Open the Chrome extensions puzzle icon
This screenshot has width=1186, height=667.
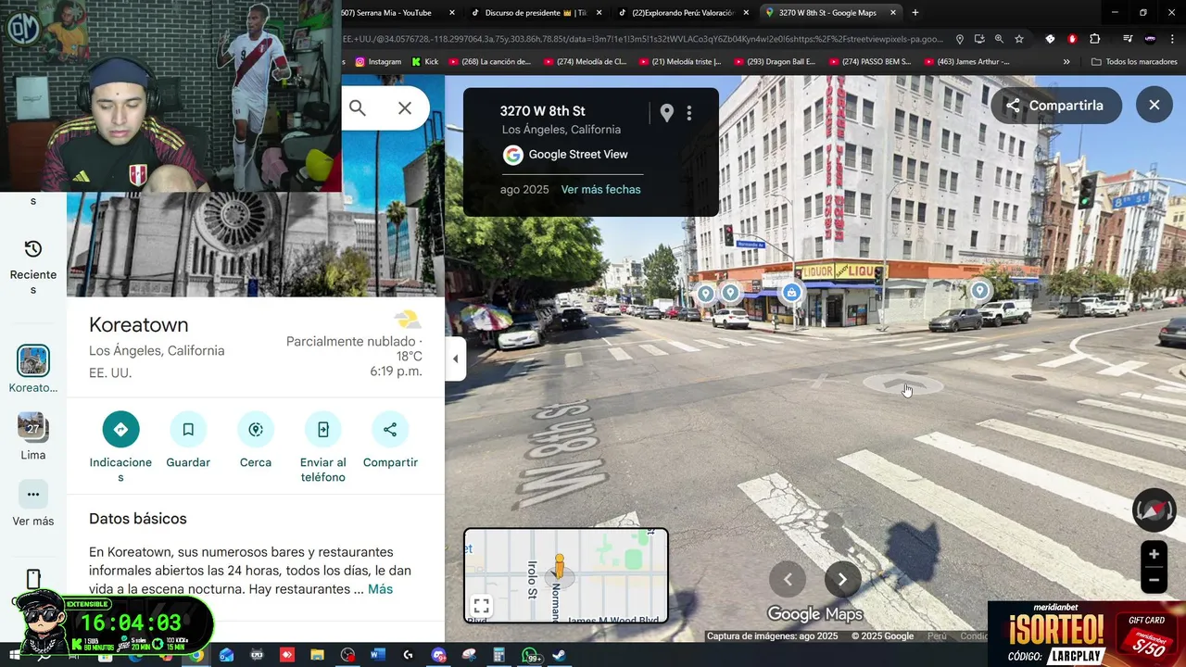click(x=1094, y=39)
